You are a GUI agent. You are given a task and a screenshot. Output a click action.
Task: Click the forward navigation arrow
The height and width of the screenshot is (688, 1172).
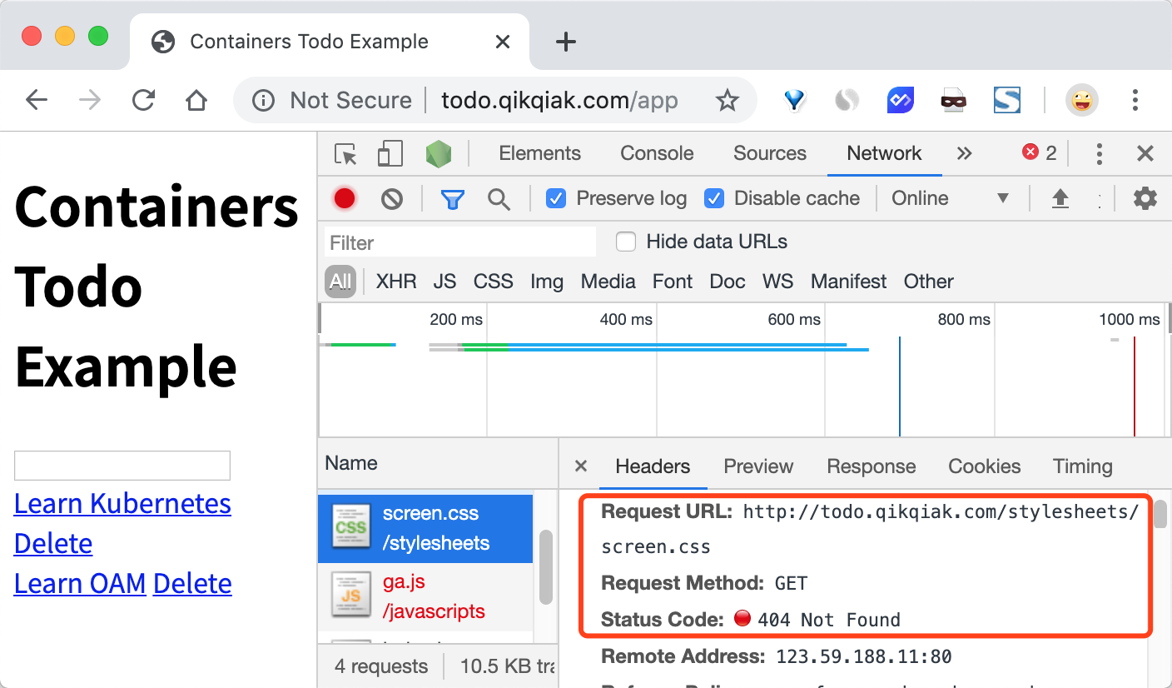[89, 101]
